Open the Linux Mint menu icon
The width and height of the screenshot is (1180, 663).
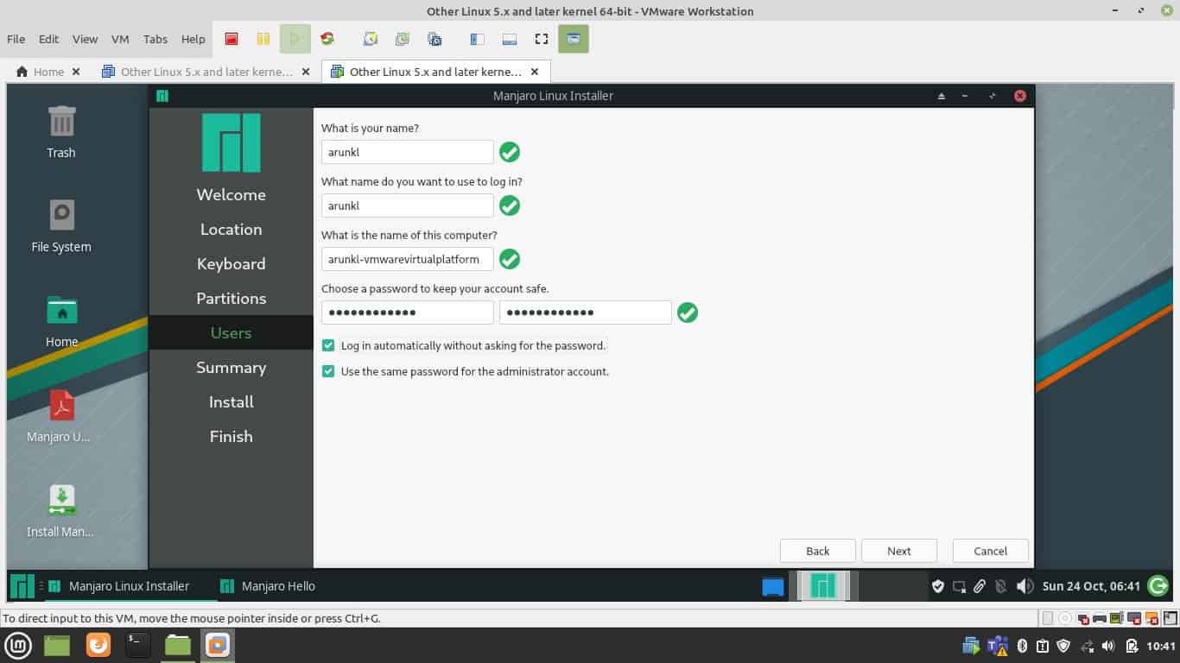tap(19, 645)
